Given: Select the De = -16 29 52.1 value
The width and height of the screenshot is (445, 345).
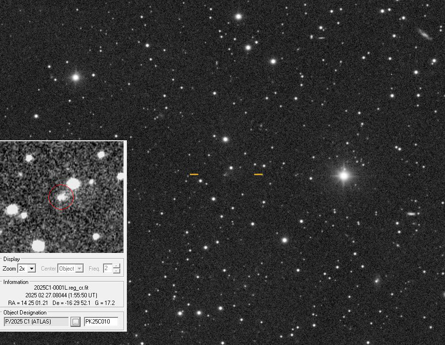Looking at the screenshot, I should click(x=72, y=303).
